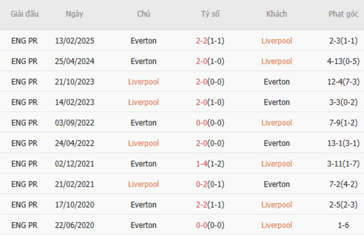The height and width of the screenshot is (235, 364).
Task: Click ENG PR league in 13/02/2025 row
Action: [x=25, y=41]
